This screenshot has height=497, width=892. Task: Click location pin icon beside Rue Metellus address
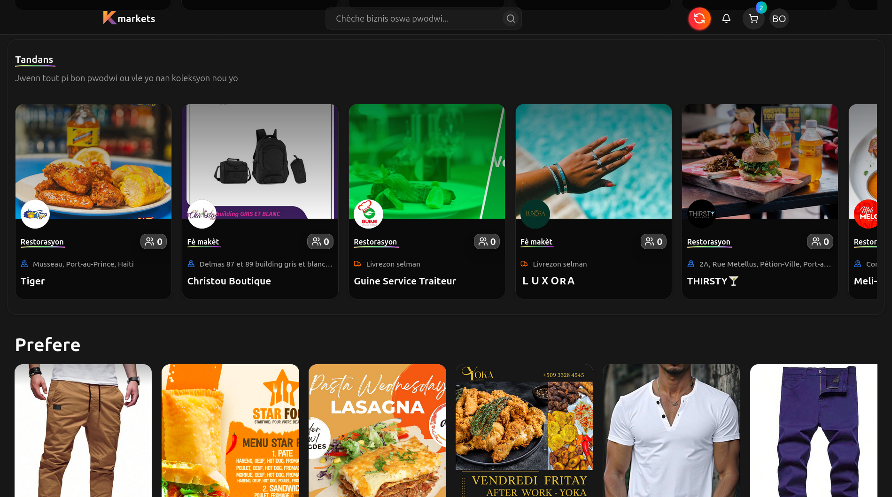click(x=691, y=264)
